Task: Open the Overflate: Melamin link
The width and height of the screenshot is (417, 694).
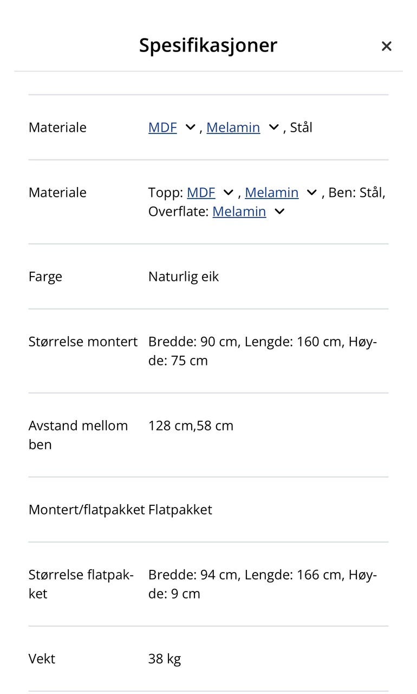Action: coord(239,211)
